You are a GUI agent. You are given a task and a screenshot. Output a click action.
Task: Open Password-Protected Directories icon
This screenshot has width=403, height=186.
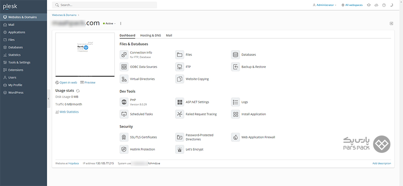(180, 137)
